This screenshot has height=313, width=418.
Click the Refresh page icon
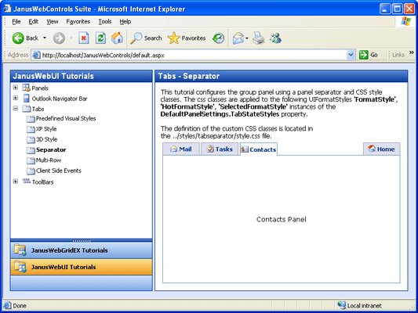[x=100, y=38]
